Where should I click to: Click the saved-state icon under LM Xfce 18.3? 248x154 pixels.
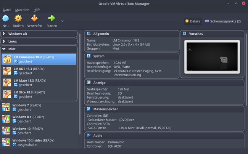pyautogui.click(x=16, y=96)
